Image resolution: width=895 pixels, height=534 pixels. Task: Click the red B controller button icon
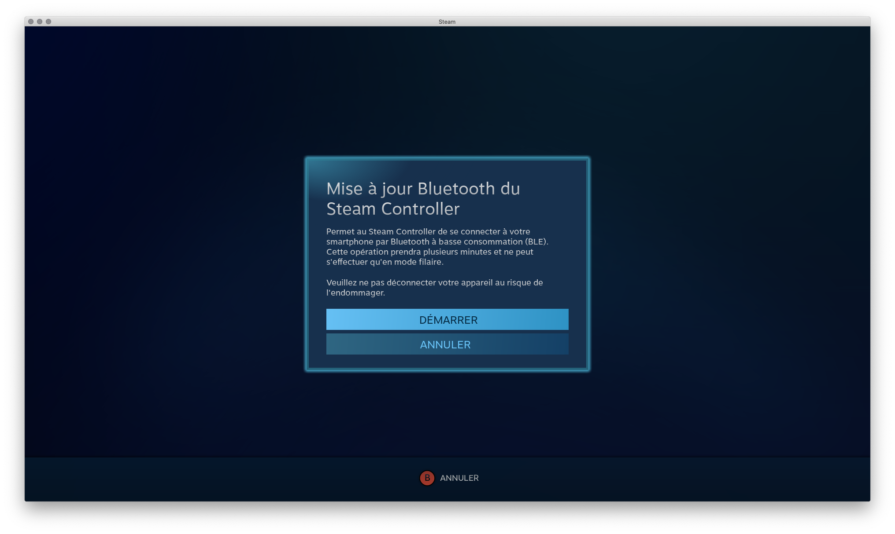[x=427, y=478]
